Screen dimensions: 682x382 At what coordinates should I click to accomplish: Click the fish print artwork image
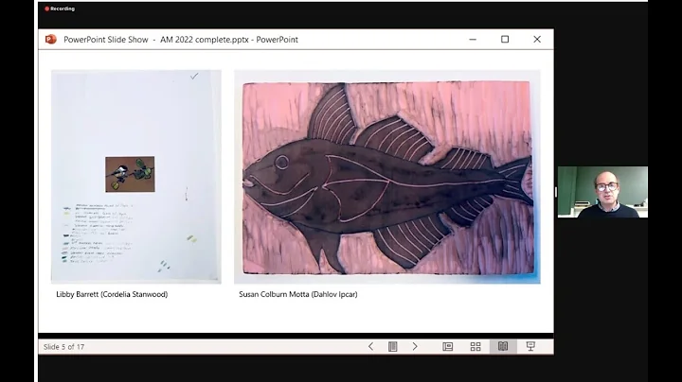click(387, 177)
